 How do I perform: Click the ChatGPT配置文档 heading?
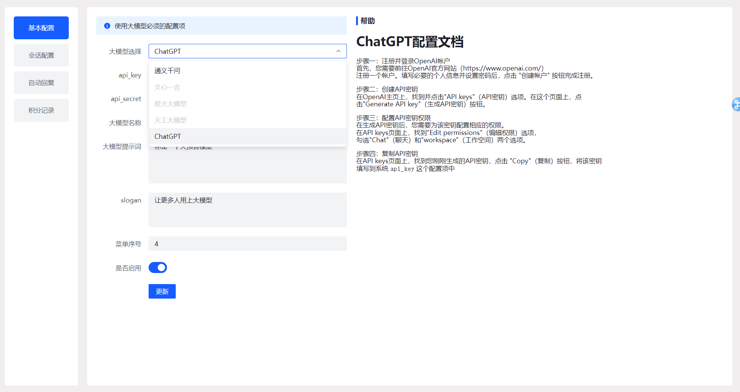(410, 42)
